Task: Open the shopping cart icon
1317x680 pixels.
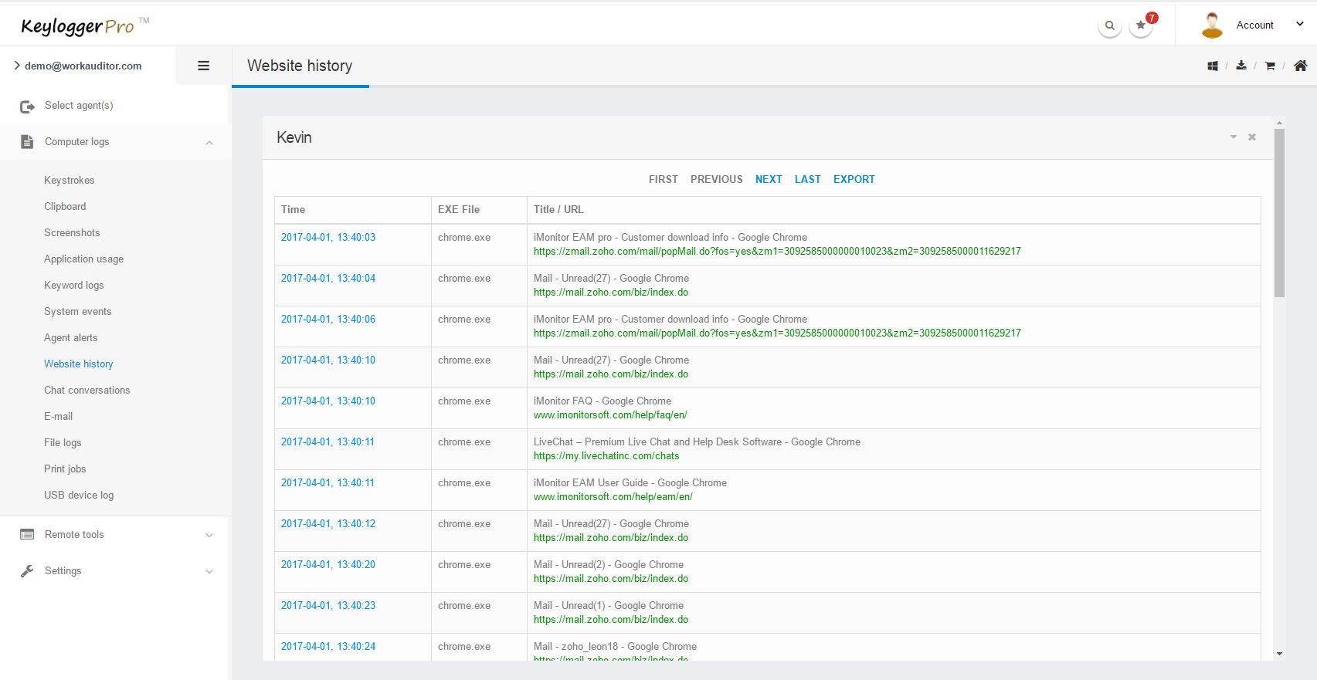Action: (x=1270, y=66)
